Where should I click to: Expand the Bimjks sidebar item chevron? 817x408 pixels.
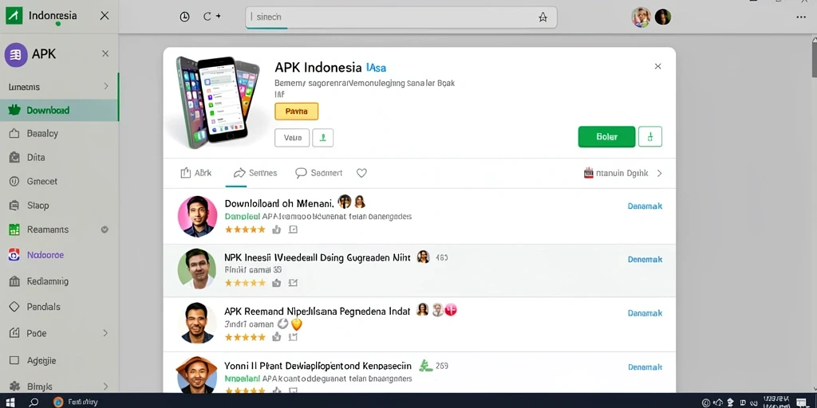105,386
